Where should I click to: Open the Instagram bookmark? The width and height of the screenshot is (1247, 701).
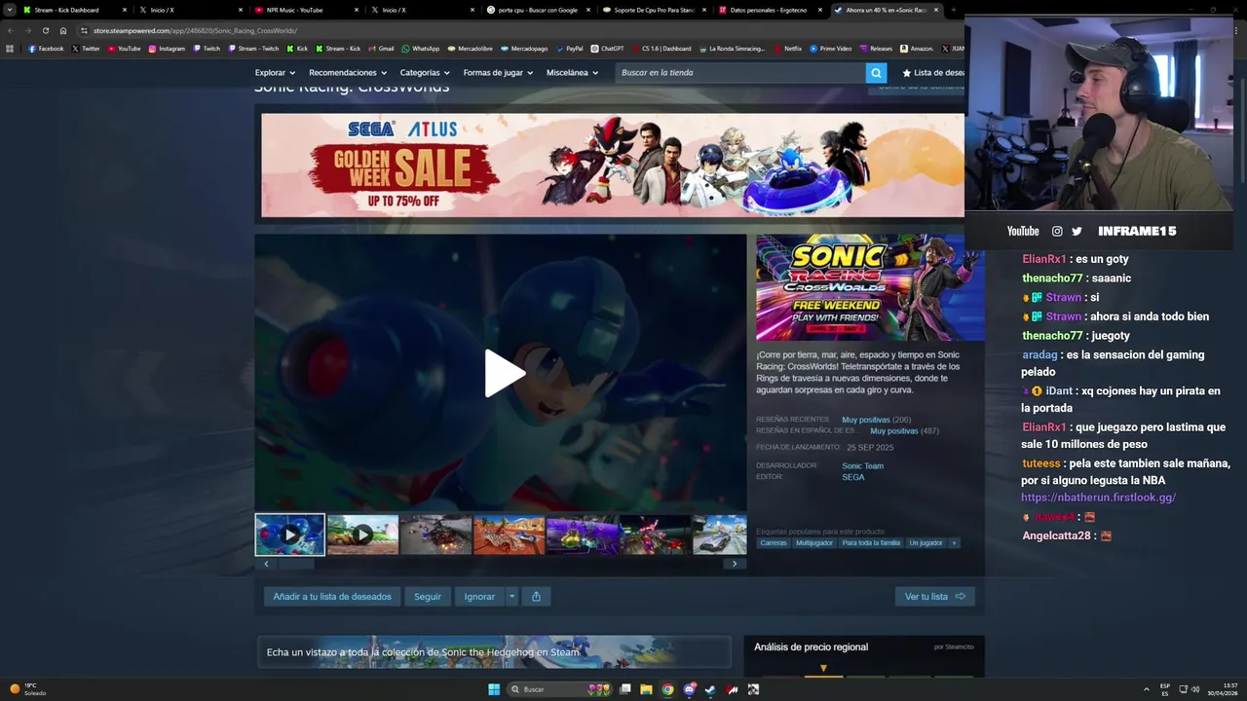tap(167, 48)
